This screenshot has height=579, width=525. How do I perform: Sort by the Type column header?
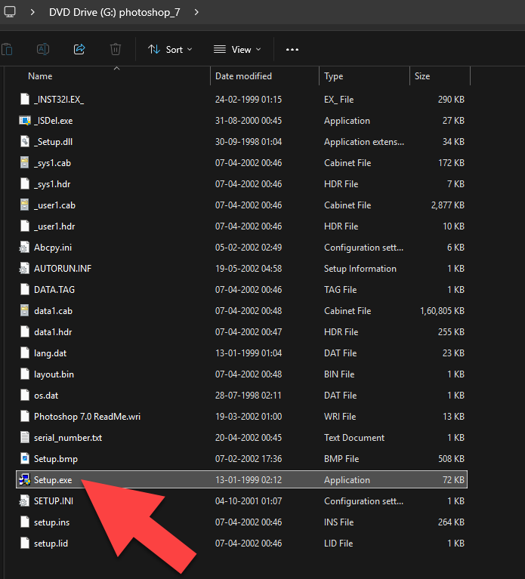(x=334, y=76)
